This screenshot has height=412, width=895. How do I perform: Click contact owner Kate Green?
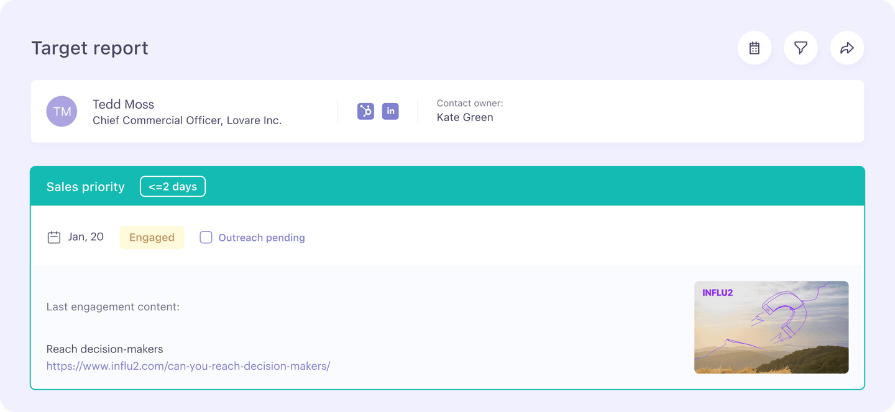pyautogui.click(x=465, y=117)
